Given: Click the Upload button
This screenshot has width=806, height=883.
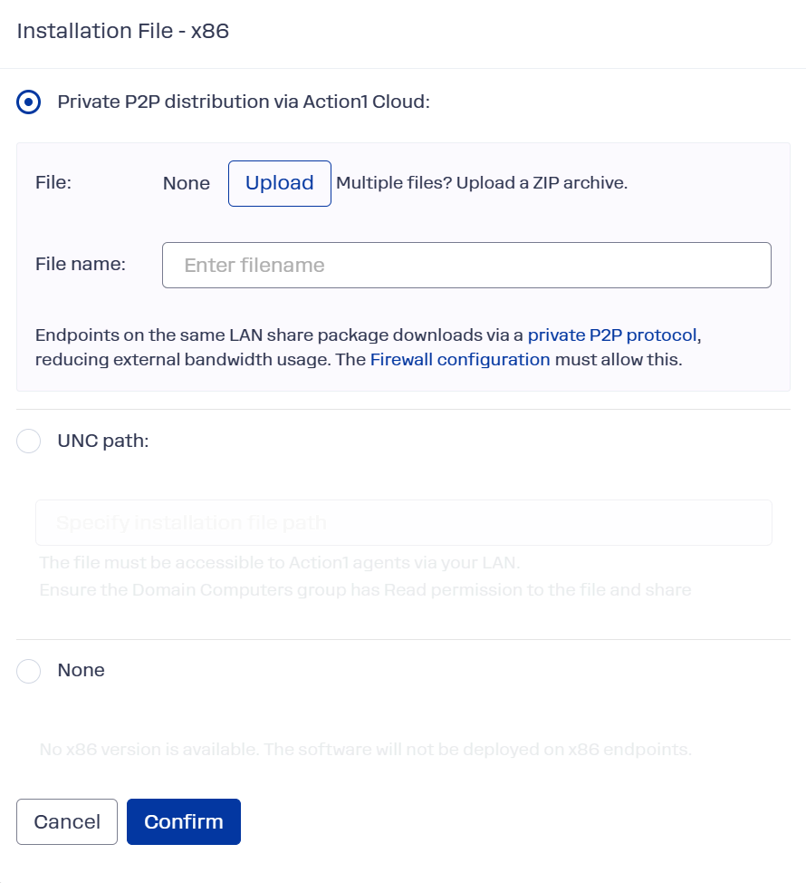Looking at the screenshot, I should [x=280, y=184].
